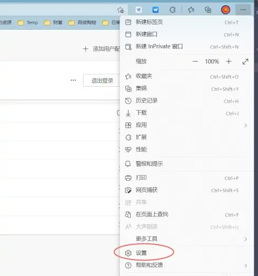Open the Extensions puzzle icon in toolbar
The height and width of the screenshot is (276, 258).
(172, 10)
